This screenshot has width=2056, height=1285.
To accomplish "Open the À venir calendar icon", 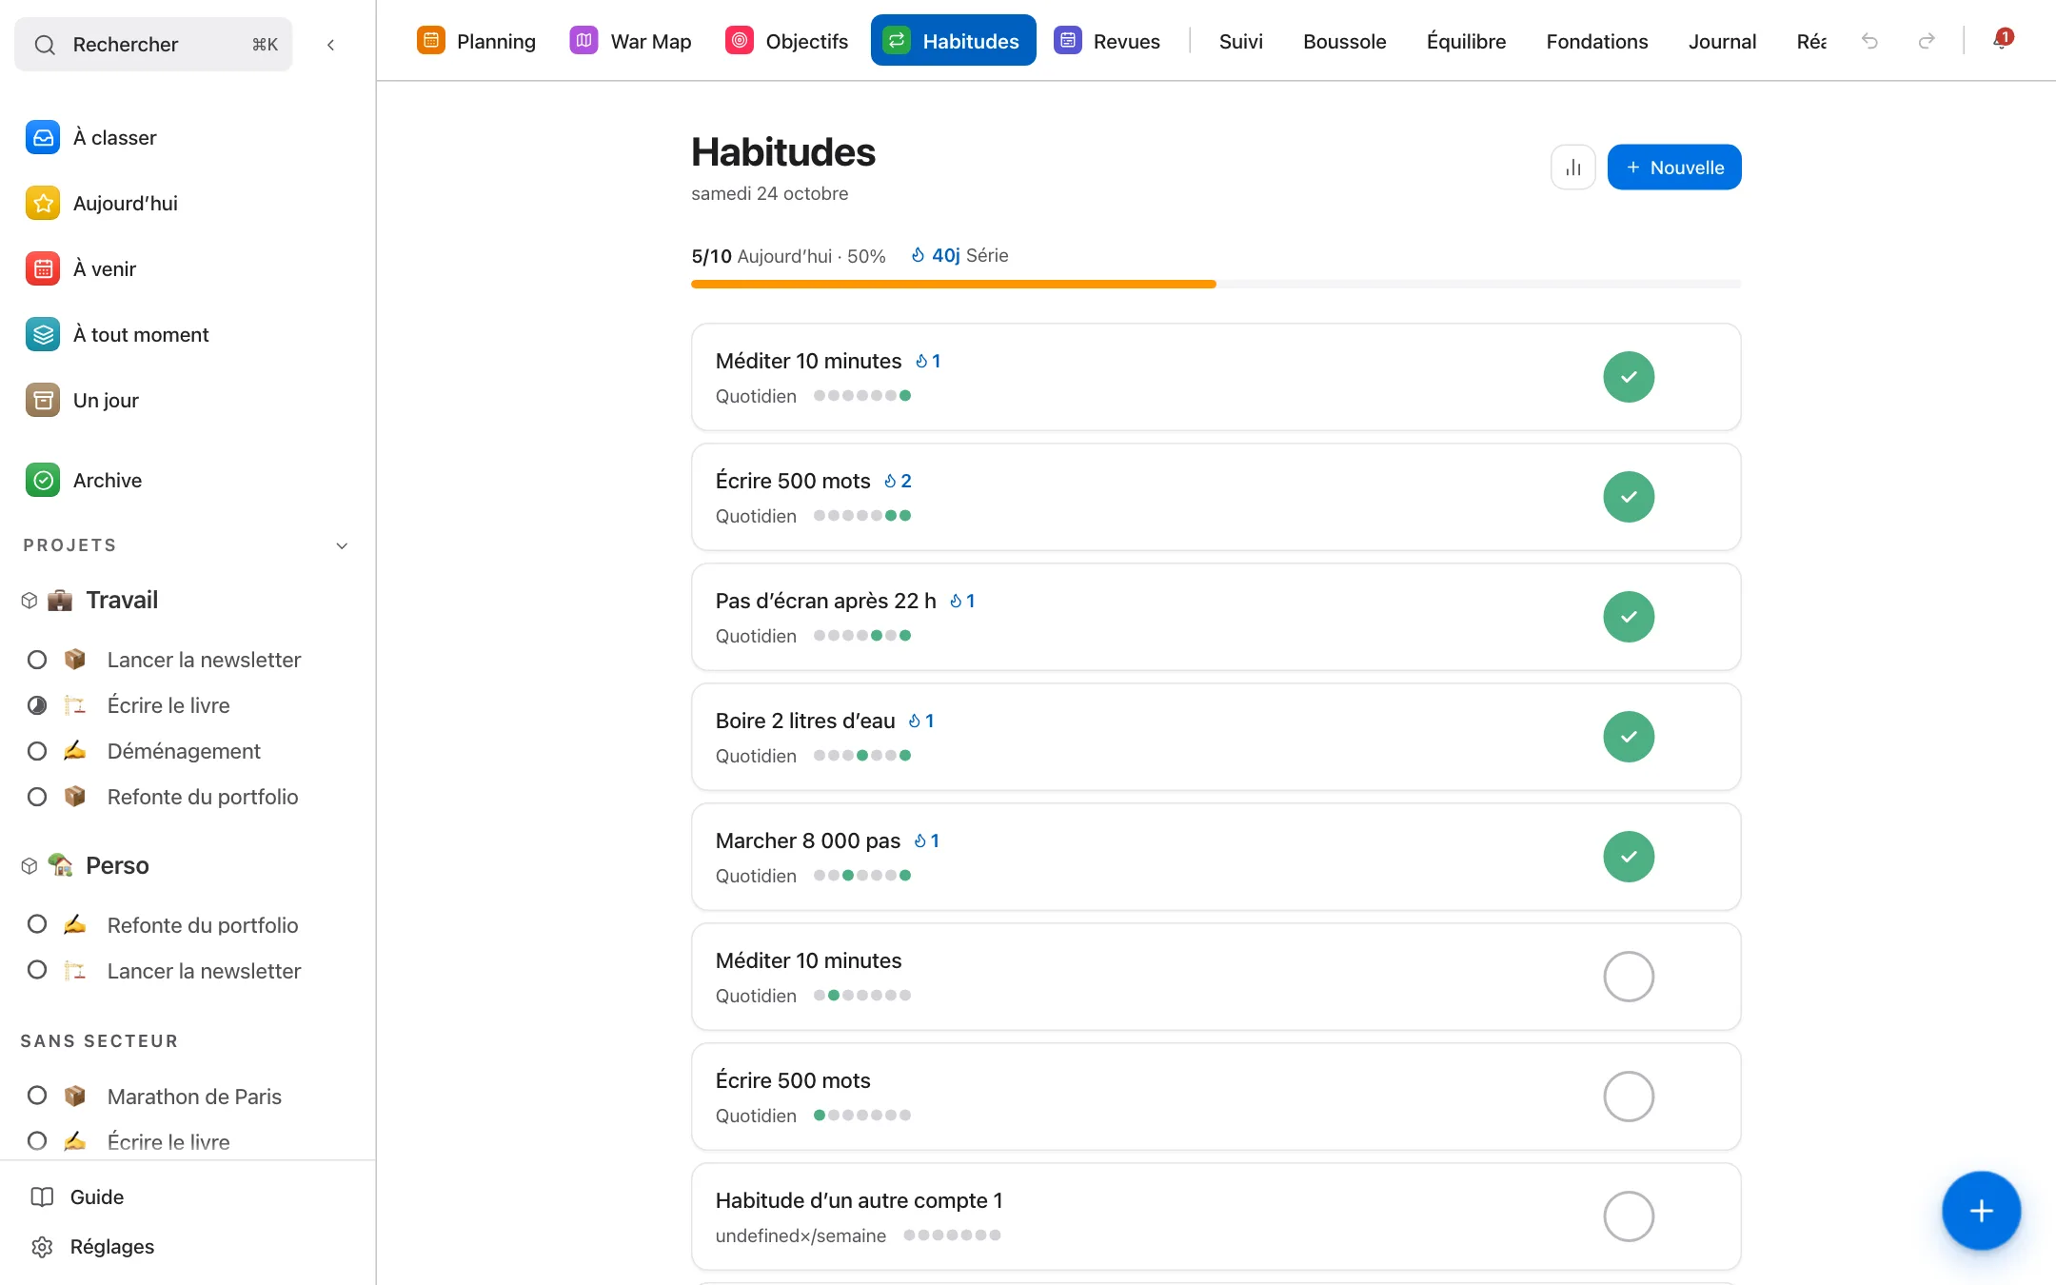I will [x=43, y=269].
